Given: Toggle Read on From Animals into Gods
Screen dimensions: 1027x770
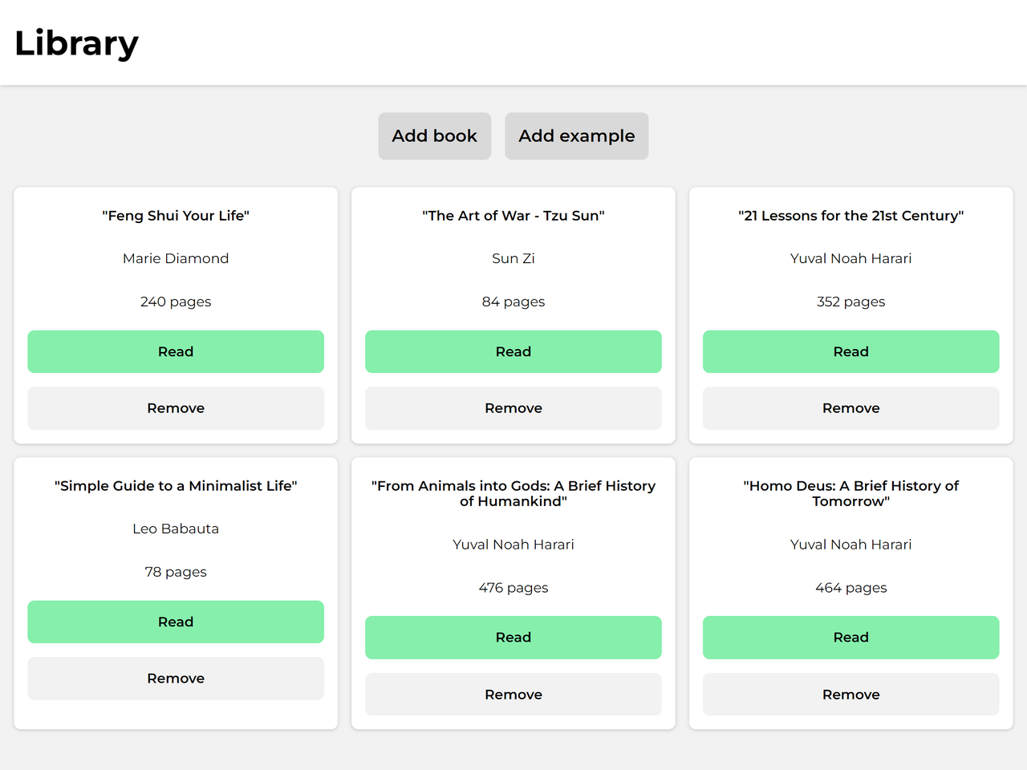Looking at the screenshot, I should click(x=513, y=638).
